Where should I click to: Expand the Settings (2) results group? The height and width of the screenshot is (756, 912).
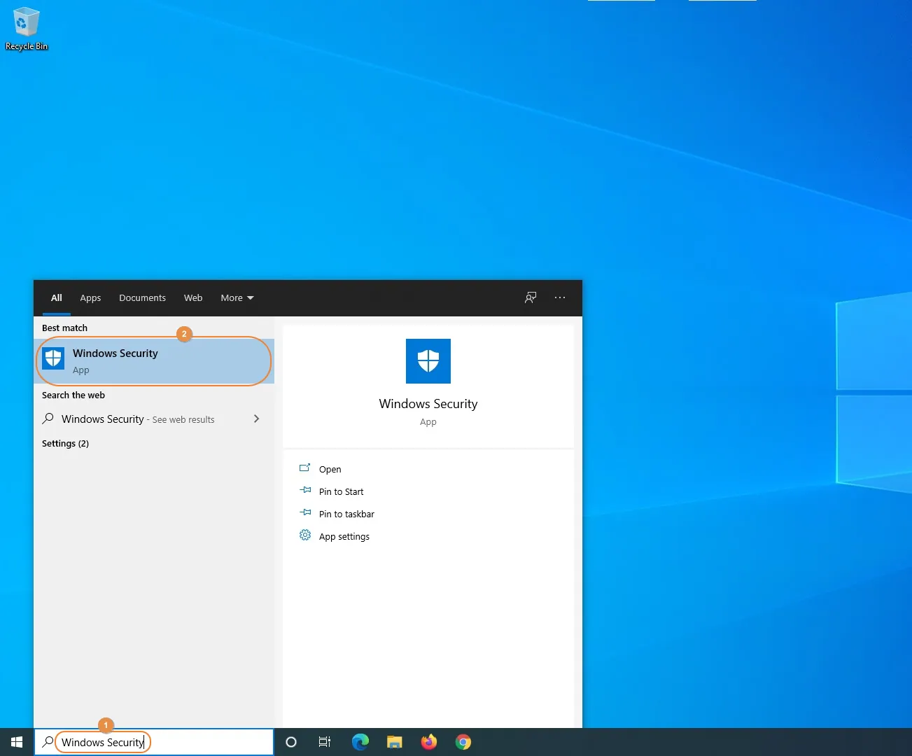click(x=65, y=444)
